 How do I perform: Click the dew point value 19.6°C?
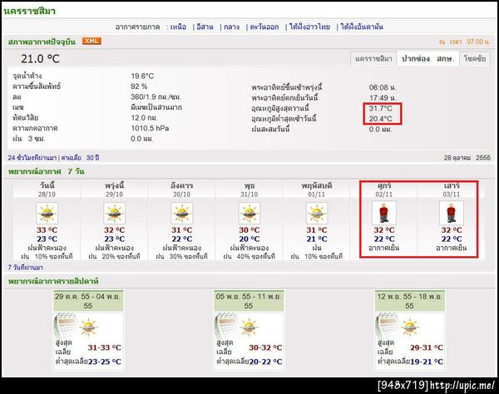click(142, 76)
